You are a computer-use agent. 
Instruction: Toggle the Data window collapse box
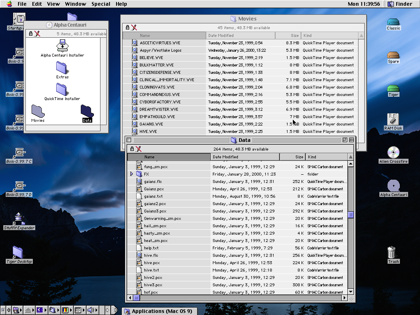[351, 140]
